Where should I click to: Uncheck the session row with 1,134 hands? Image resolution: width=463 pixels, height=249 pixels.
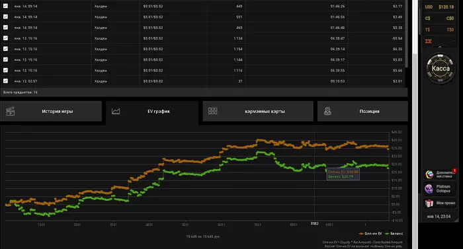(5, 38)
